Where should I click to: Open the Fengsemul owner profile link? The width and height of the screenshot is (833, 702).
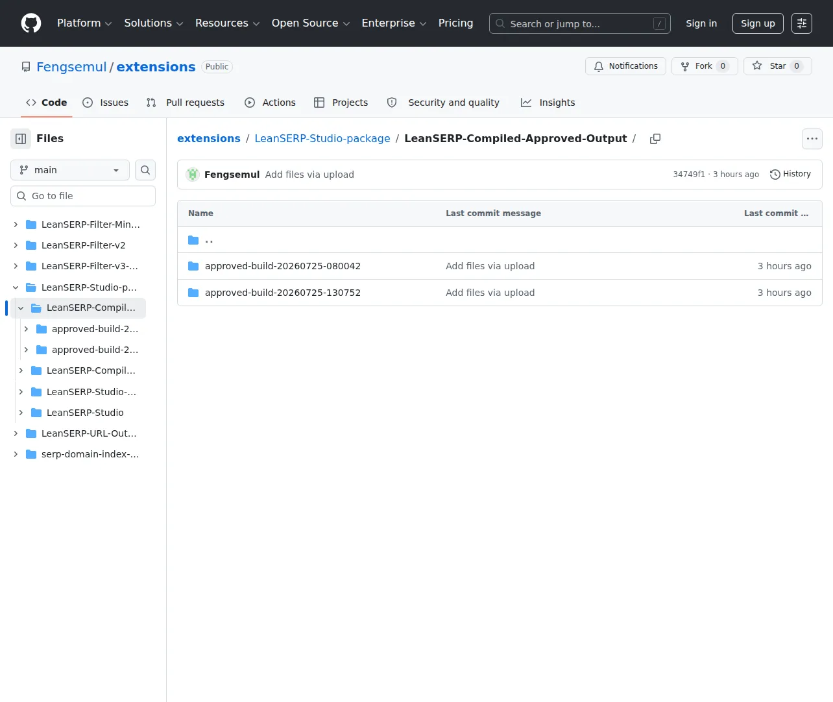pos(71,67)
